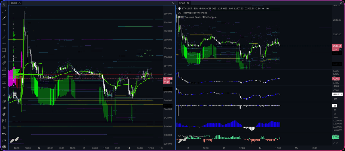Switch to right Chart tab
The height and width of the screenshot is (151, 345).
(182, 3)
